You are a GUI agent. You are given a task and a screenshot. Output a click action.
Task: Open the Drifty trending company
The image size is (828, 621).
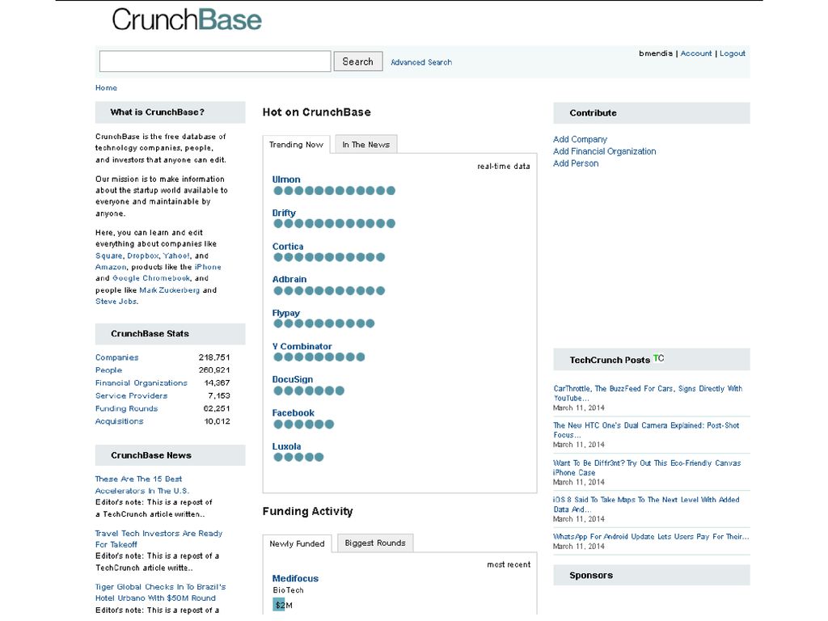(284, 213)
